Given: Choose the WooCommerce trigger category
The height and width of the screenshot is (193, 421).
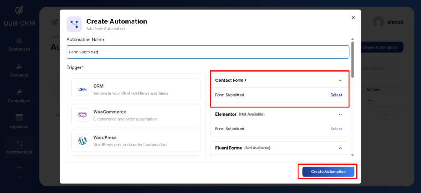Looking at the screenshot, I should click(136, 115).
